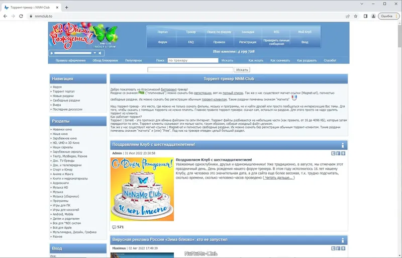
Task: Open 'Поиск по форуму' menu item
Action: click(219, 32)
